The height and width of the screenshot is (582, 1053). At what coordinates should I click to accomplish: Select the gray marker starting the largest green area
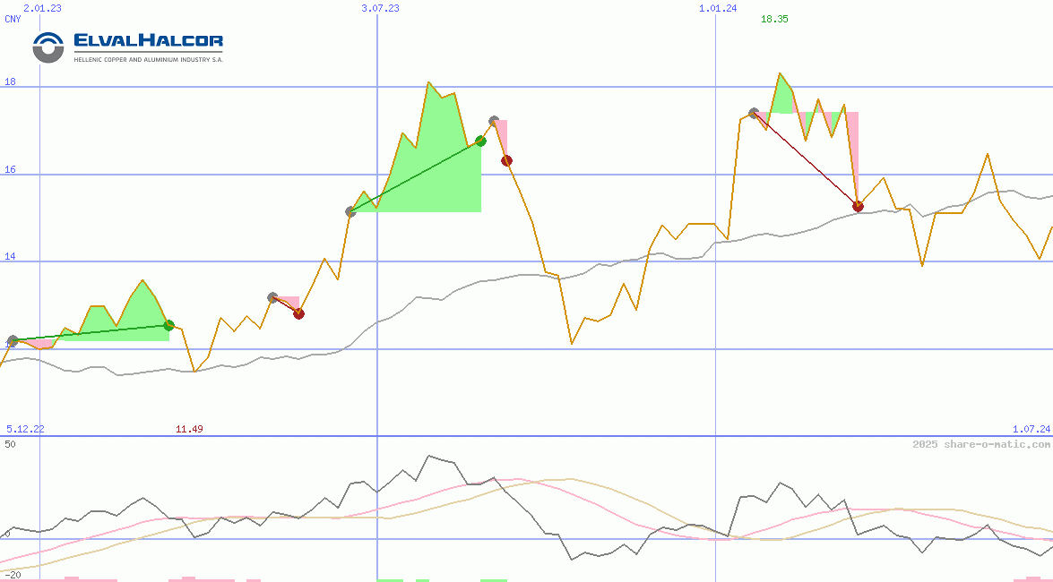[x=350, y=211]
